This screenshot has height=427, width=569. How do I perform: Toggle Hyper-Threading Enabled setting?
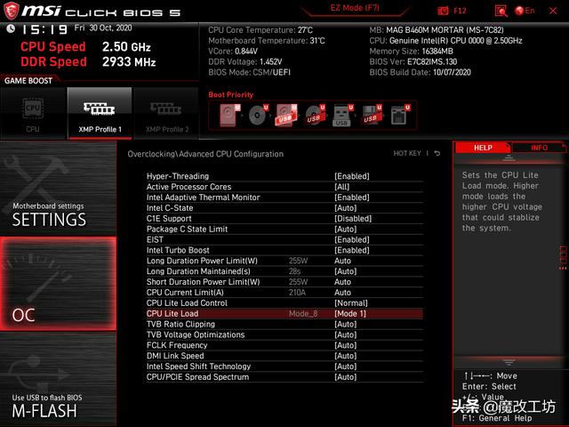pyautogui.click(x=351, y=176)
